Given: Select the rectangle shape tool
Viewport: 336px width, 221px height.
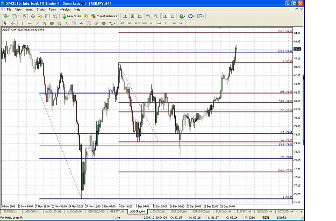Looking at the screenshot, I should tap(52, 23).
